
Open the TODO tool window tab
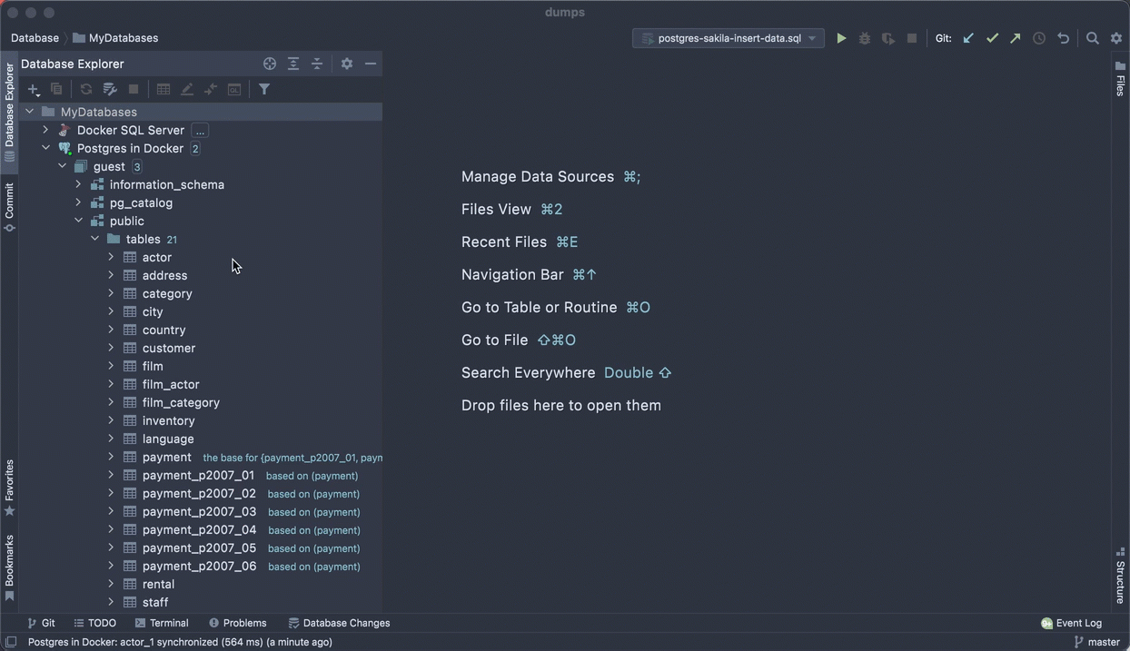click(94, 623)
